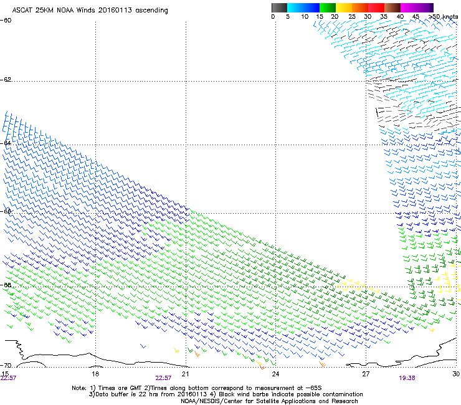Screen dimensions: 461x405
Task: Pick the gray 0–5 knots legend segment
Action: (x=279, y=7)
